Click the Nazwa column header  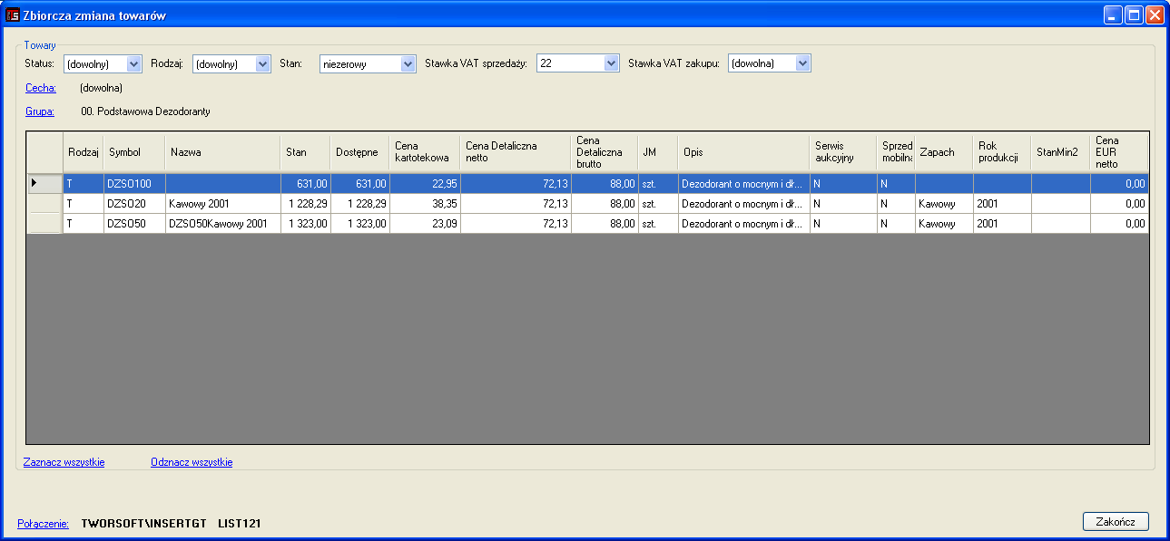point(223,152)
